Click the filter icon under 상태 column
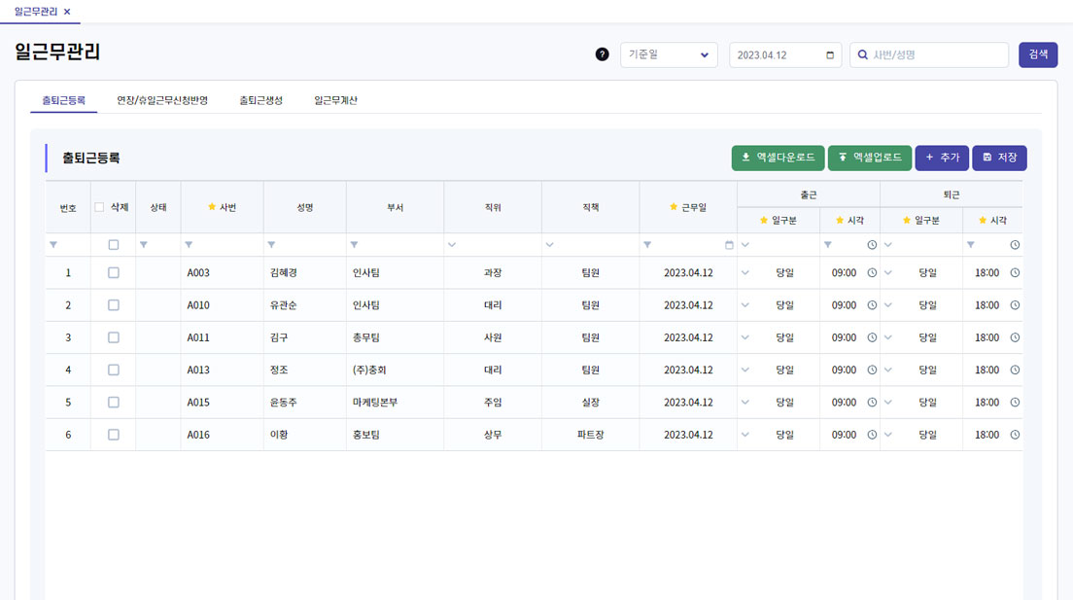 point(144,244)
